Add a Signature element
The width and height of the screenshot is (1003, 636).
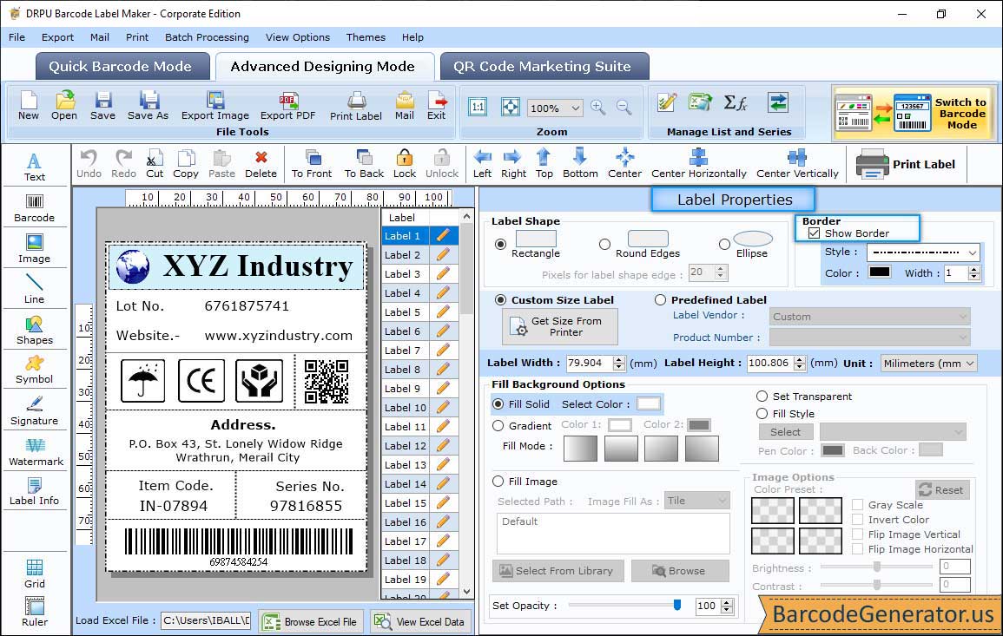tap(35, 410)
